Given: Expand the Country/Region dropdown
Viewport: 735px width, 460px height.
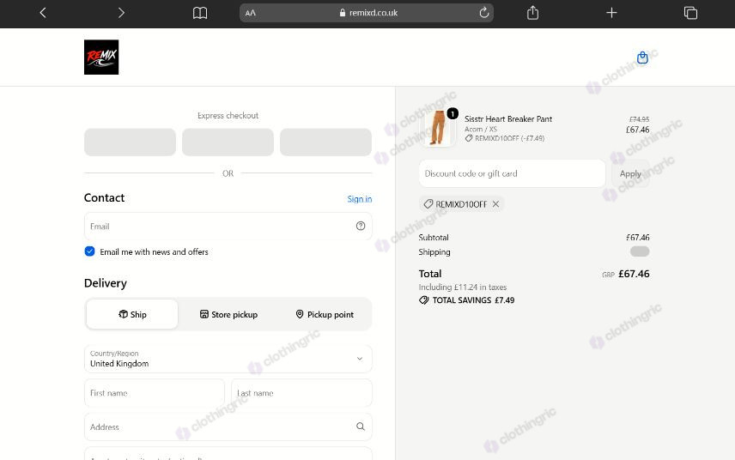Looking at the screenshot, I should coord(228,359).
